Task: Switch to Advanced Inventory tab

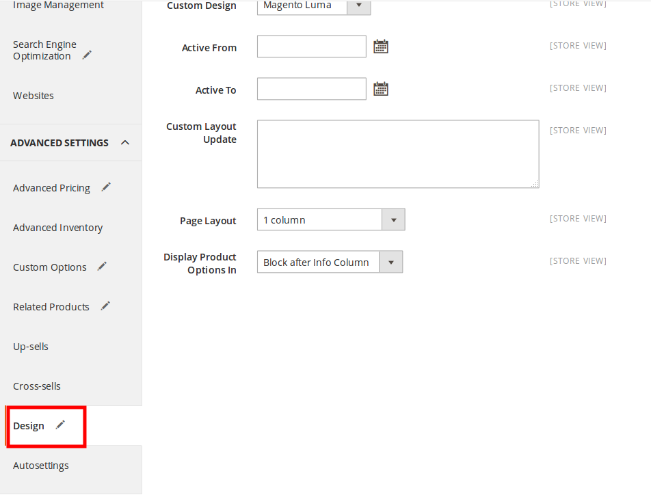Action: 57,228
